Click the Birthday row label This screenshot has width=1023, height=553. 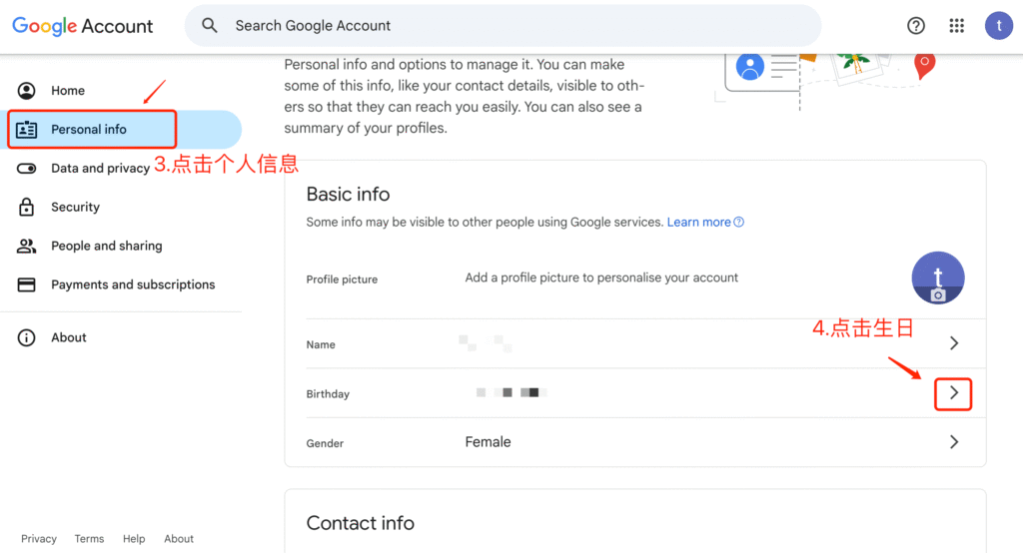pyautogui.click(x=328, y=394)
